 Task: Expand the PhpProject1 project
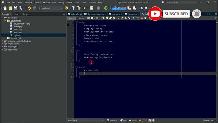2,47
